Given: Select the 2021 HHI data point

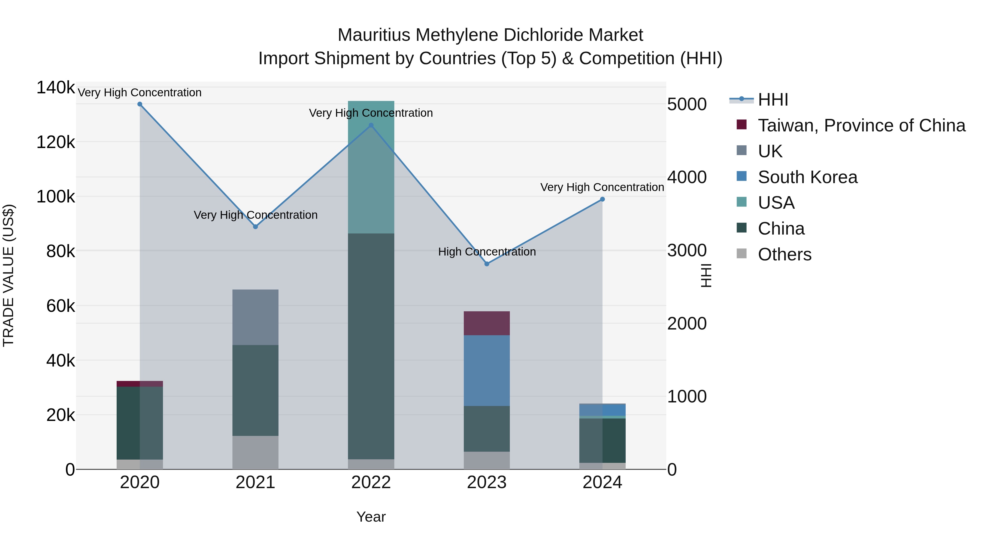Looking at the screenshot, I should 256,227.
